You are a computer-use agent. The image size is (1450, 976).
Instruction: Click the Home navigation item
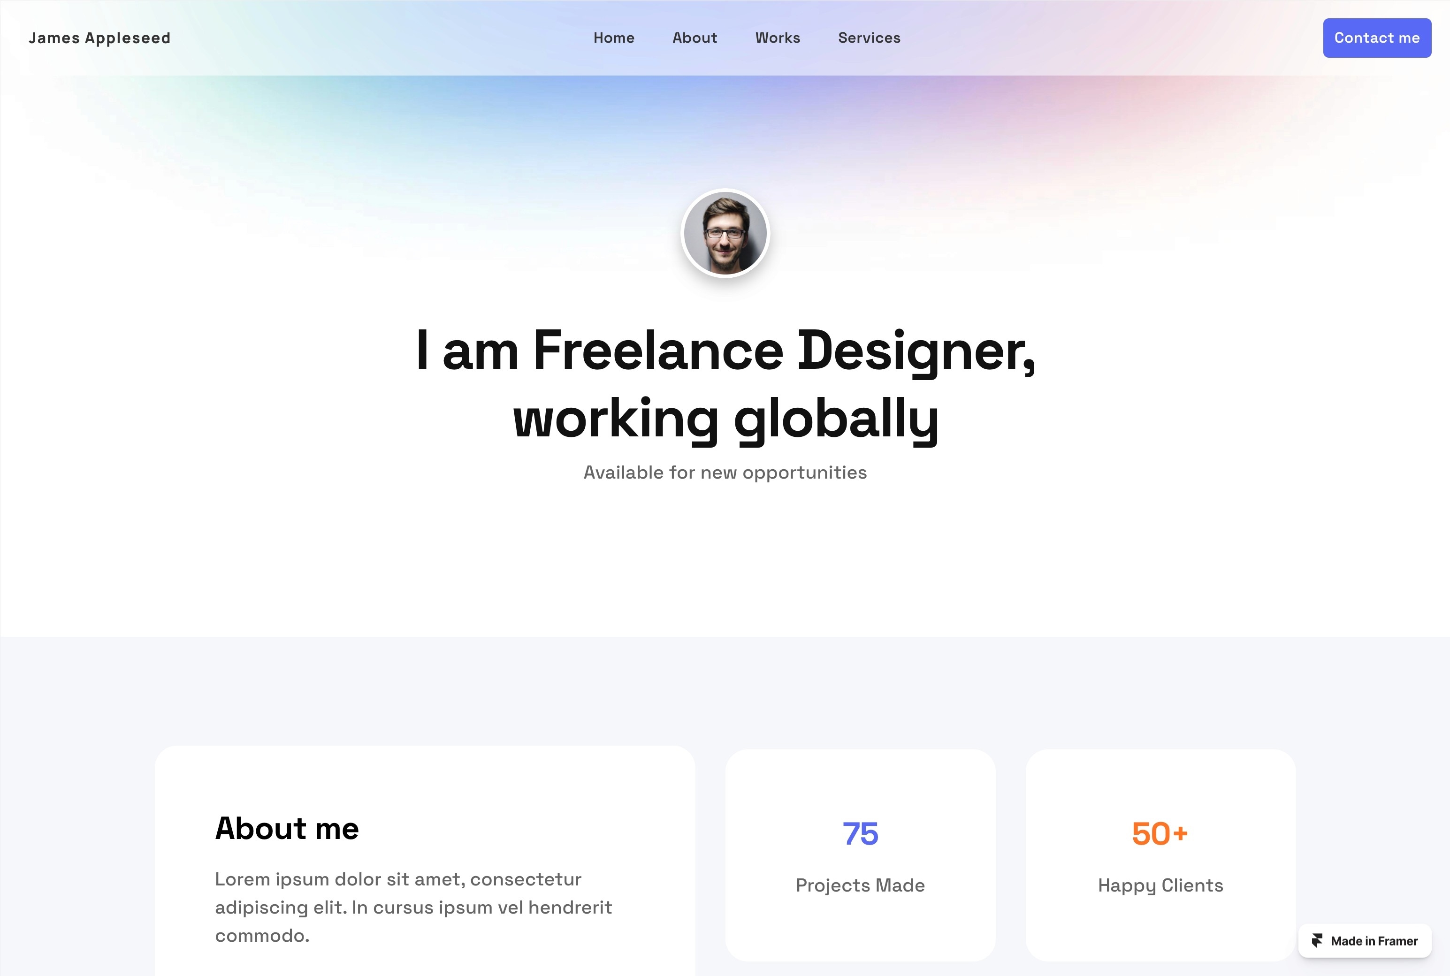point(613,38)
